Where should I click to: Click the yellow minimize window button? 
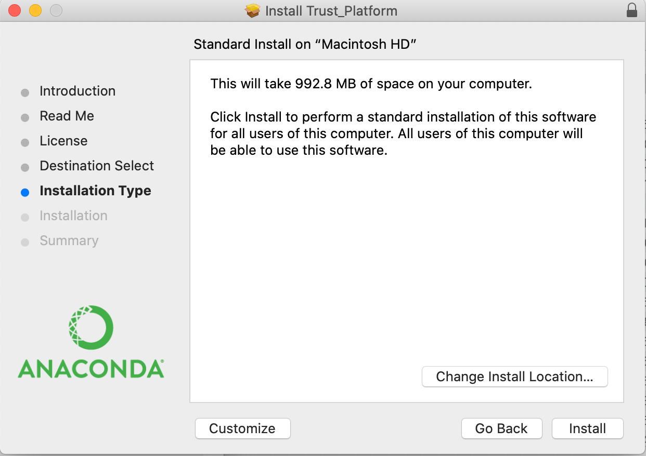pos(35,10)
